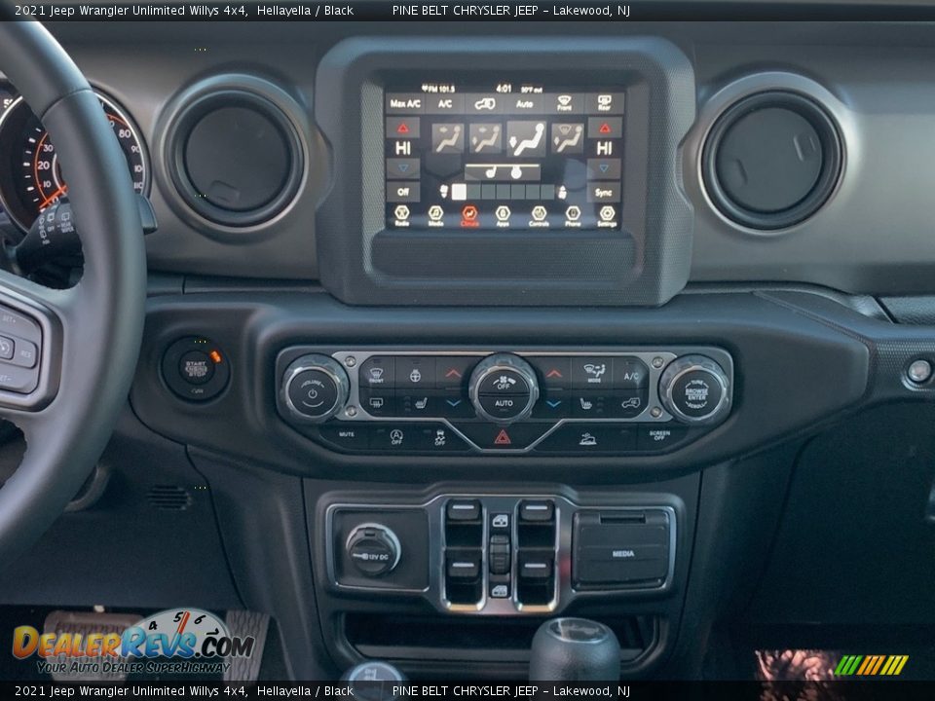
Task: Open seat and steering wheel heat controls
Action: tap(503, 172)
